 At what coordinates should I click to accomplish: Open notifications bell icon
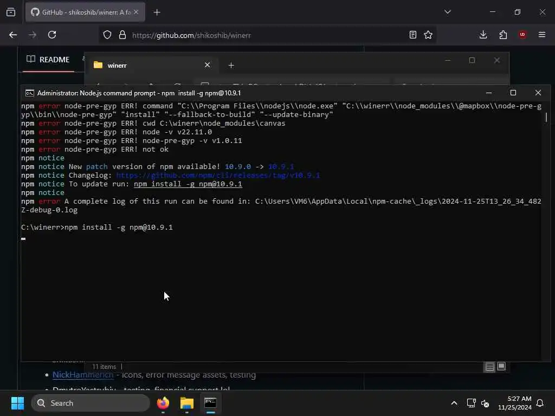tap(540, 403)
